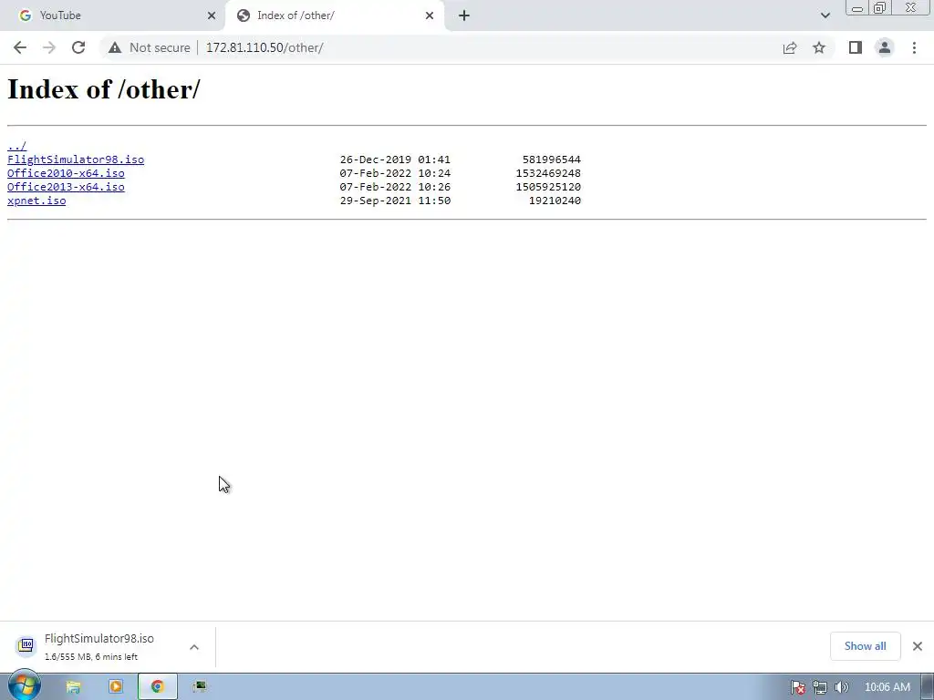Open Windows Explorer from taskbar
This screenshot has width=934, height=700.
[73, 687]
